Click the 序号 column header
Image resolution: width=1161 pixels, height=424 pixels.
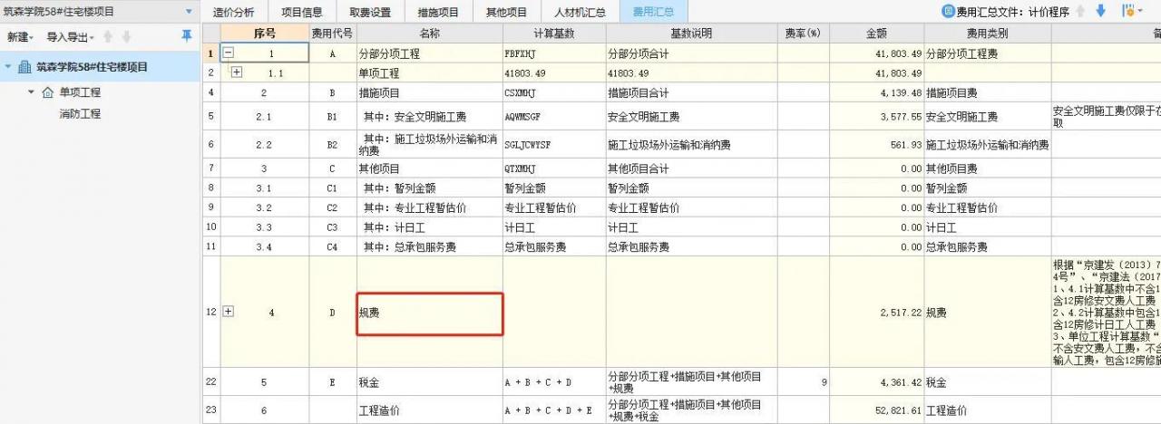click(x=265, y=34)
